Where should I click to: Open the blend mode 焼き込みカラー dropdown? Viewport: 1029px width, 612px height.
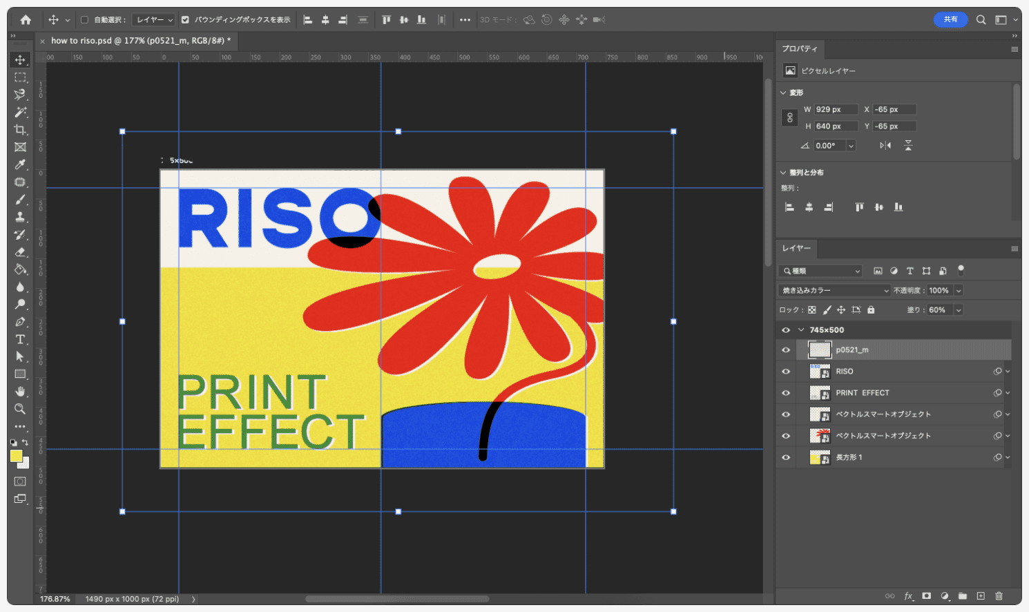click(x=834, y=291)
